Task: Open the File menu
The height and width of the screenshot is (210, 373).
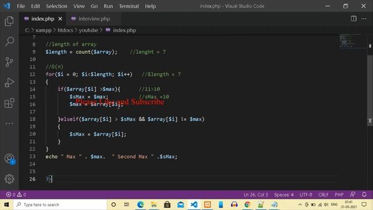Action: (21, 6)
